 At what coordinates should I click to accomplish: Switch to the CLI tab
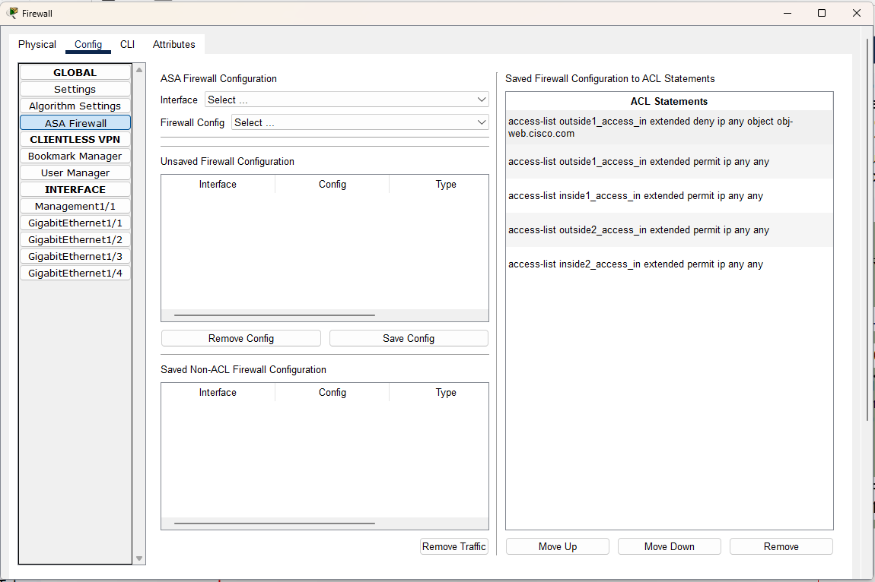pos(127,44)
